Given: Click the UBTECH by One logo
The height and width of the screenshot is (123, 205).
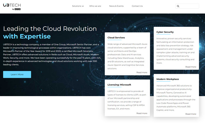Looking at the screenshot, I should point(12,7).
